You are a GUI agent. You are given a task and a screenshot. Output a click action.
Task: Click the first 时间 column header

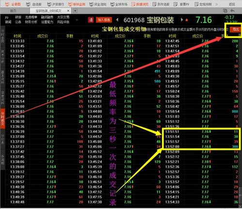coord(17,36)
